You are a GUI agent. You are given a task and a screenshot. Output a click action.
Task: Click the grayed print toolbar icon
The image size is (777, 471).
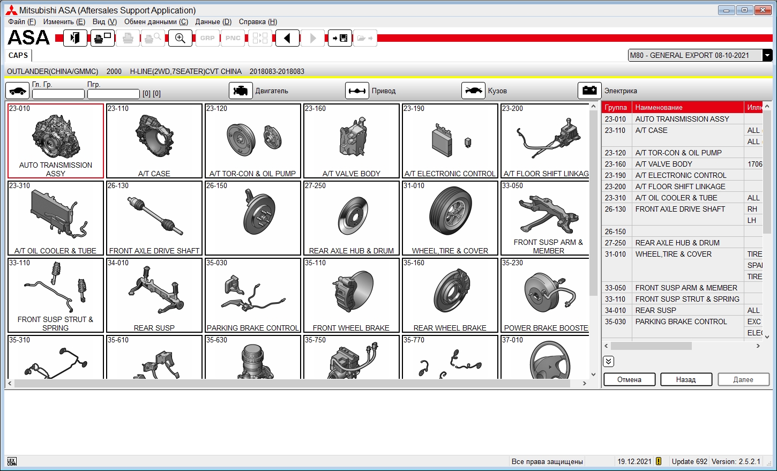128,38
